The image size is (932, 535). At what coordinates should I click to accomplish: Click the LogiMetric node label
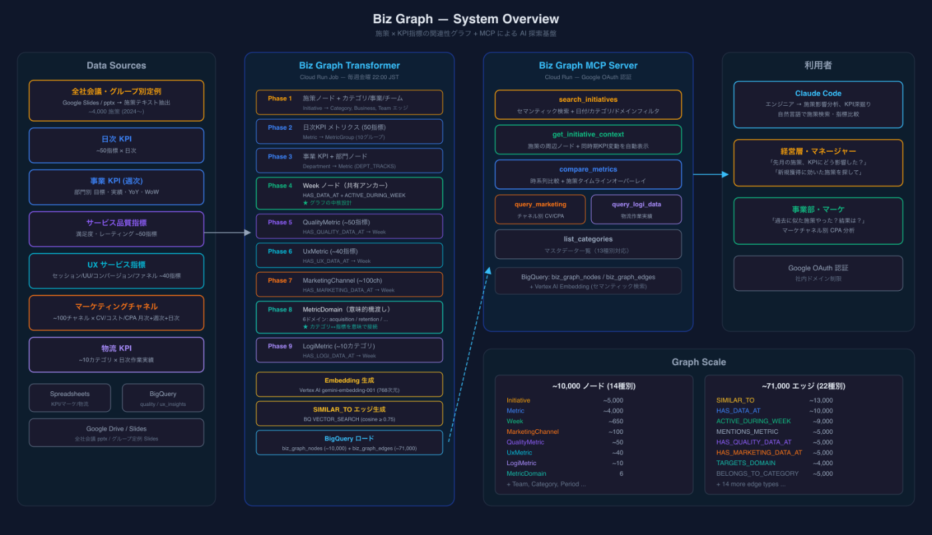click(x=521, y=463)
